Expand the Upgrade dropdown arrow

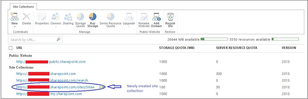click(129, 27)
